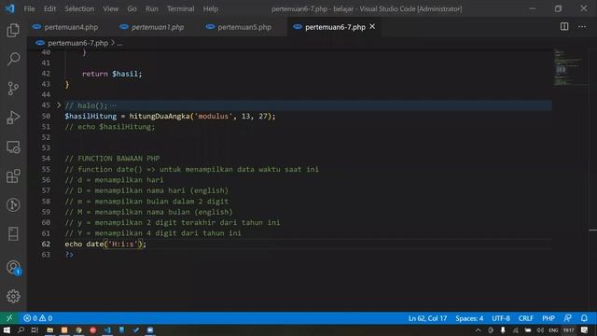Screen dimensions: 597x336
Task: Click line number 50 in the gutter
Action: tap(46, 116)
